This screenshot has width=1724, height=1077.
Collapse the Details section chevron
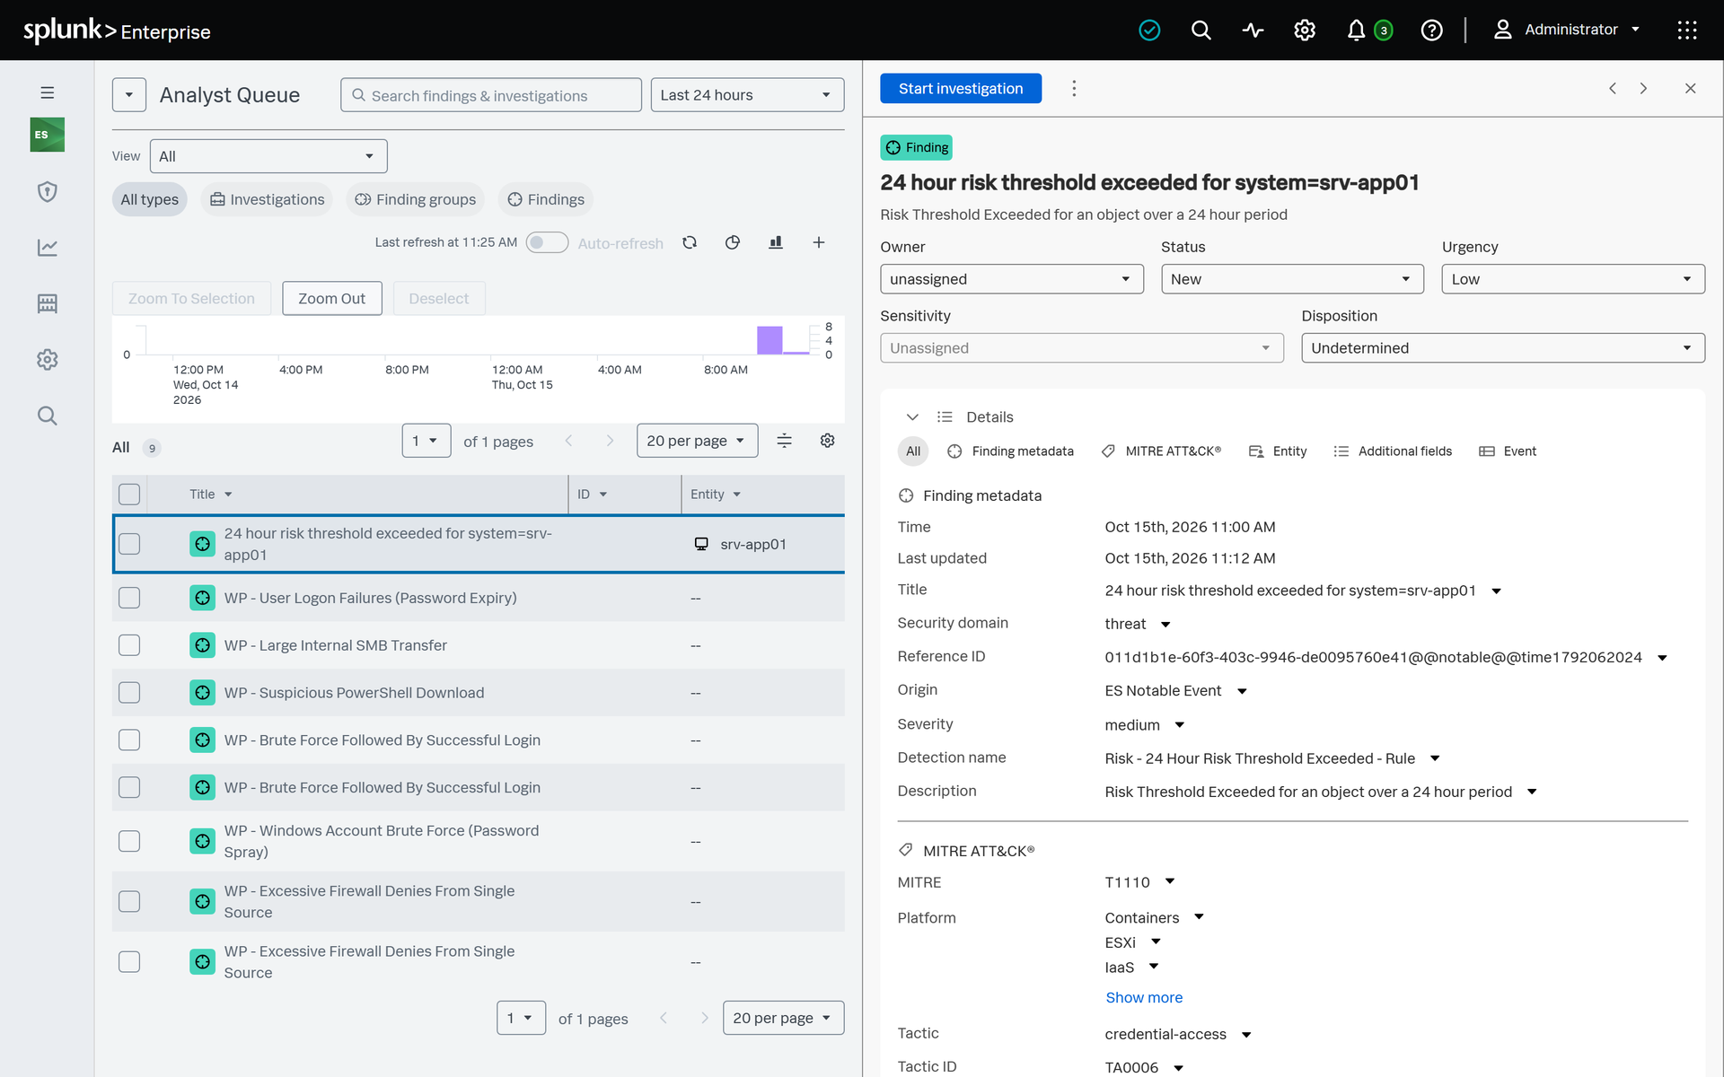click(x=912, y=417)
